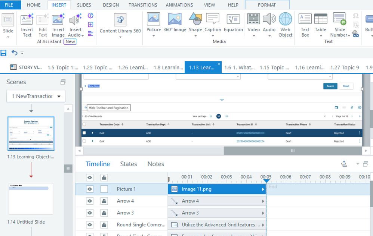This screenshot has width=373, height=236.
Task: Click the timeline playhead at 00:05
Action: pyautogui.click(x=266, y=181)
